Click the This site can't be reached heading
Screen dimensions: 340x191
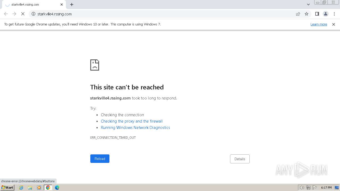[127, 87]
